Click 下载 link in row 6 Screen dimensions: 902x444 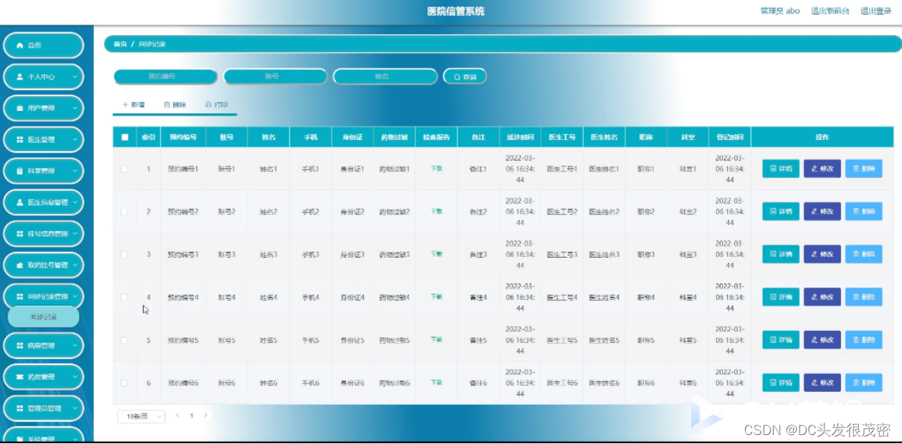coord(436,383)
